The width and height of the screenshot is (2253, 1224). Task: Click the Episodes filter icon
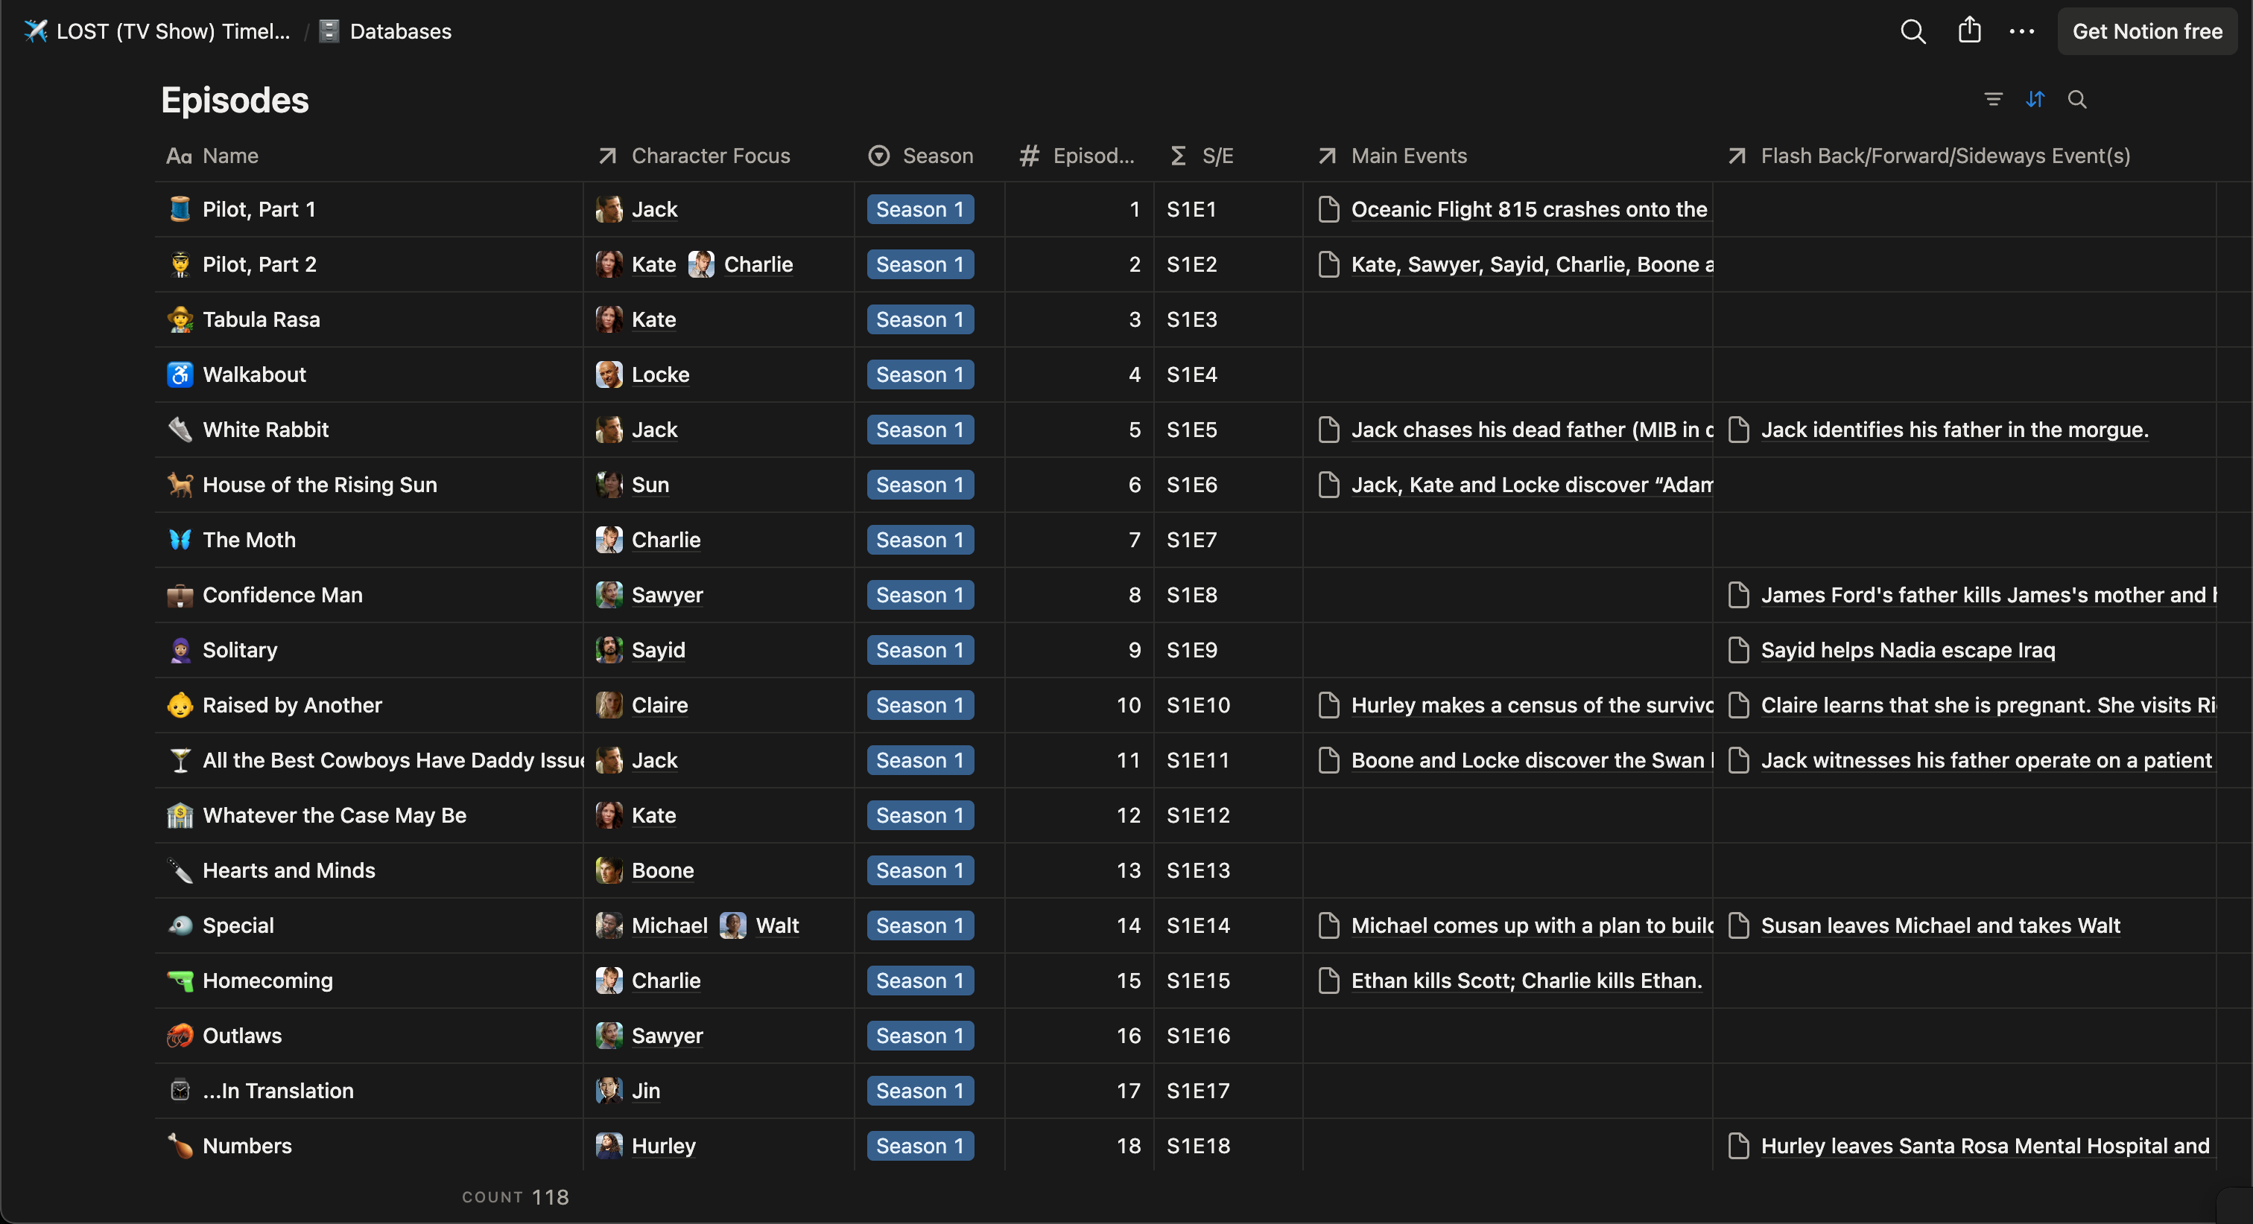click(1993, 100)
